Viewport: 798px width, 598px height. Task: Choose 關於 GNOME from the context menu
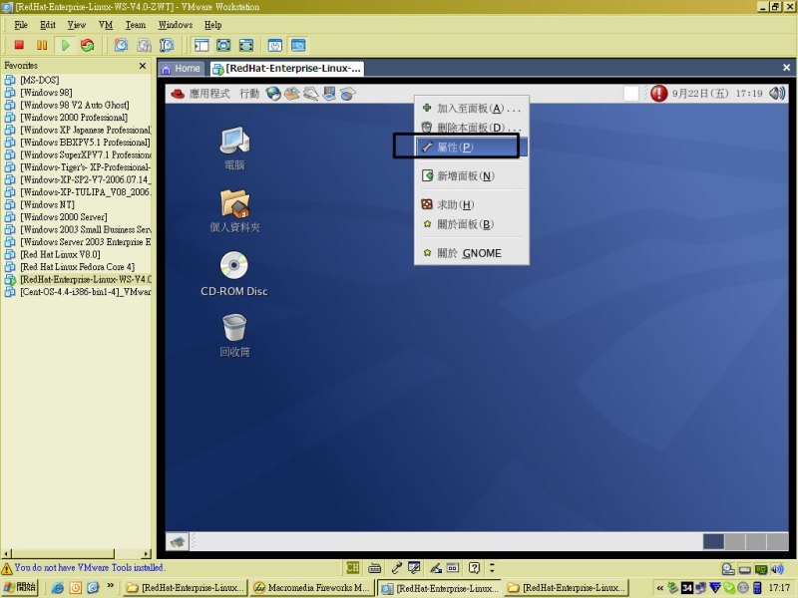point(472,253)
